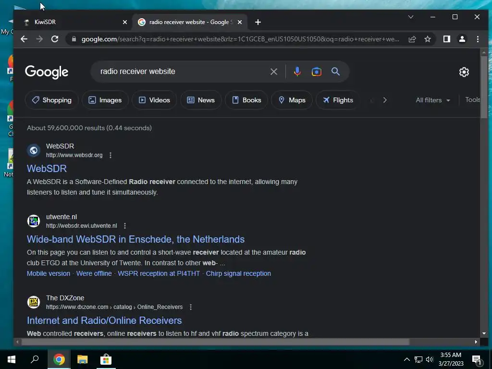Open WSPR reception at PI4THT sitelink
The height and width of the screenshot is (369, 492).
159,273
